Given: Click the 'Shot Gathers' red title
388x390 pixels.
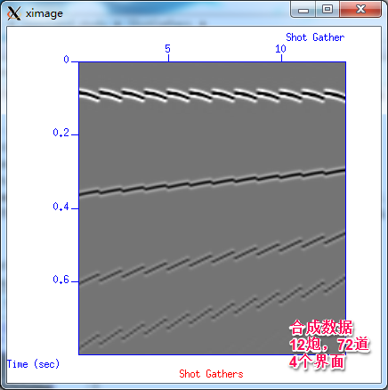Looking at the screenshot, I should (x=211, y=374).
